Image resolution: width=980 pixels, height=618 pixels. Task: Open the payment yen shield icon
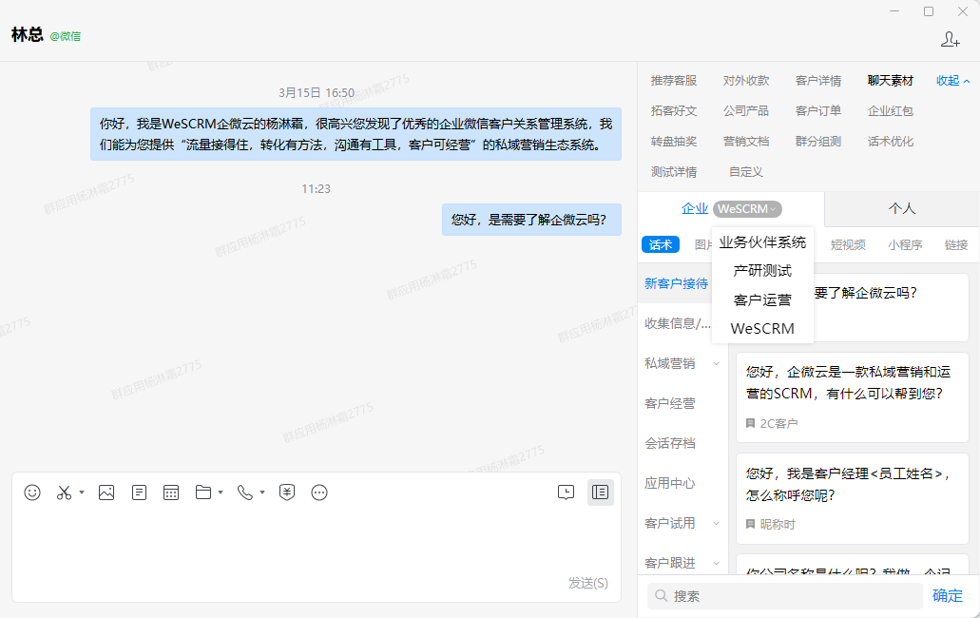287,492
